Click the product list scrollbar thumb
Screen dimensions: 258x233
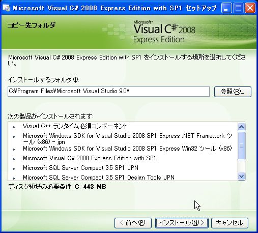tap(241, 146)
